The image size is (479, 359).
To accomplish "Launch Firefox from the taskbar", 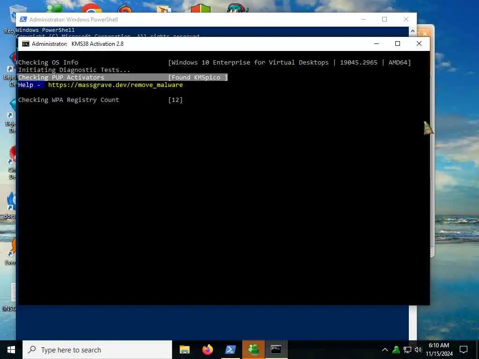I will click(x=207, y=350).
